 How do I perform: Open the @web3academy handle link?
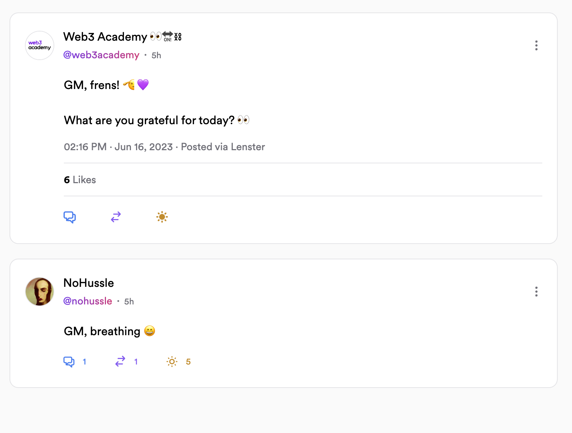point(101,55)
